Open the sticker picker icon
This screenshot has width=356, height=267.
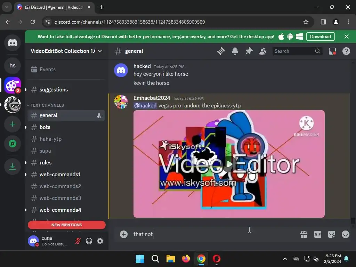[332, 234]
